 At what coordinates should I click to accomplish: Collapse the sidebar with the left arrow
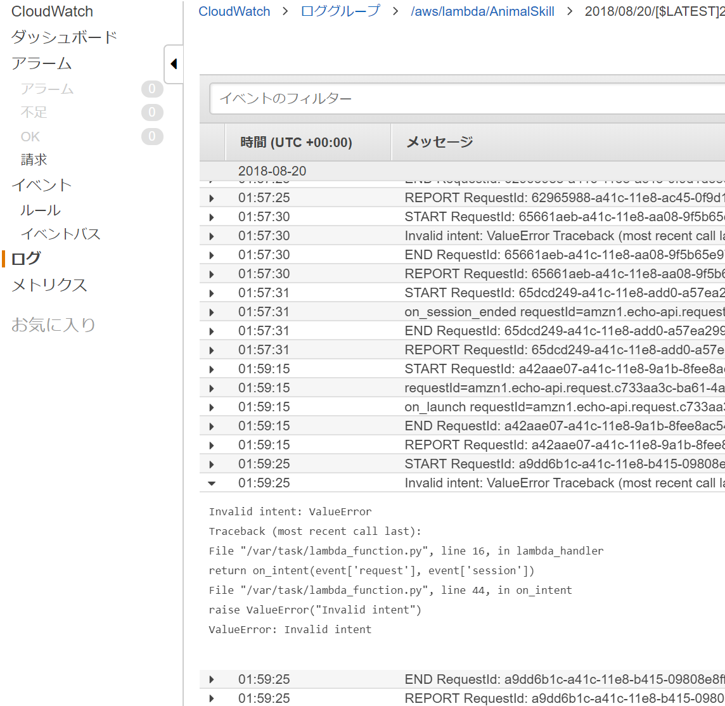pyautogui.click(x=174, y=64)
